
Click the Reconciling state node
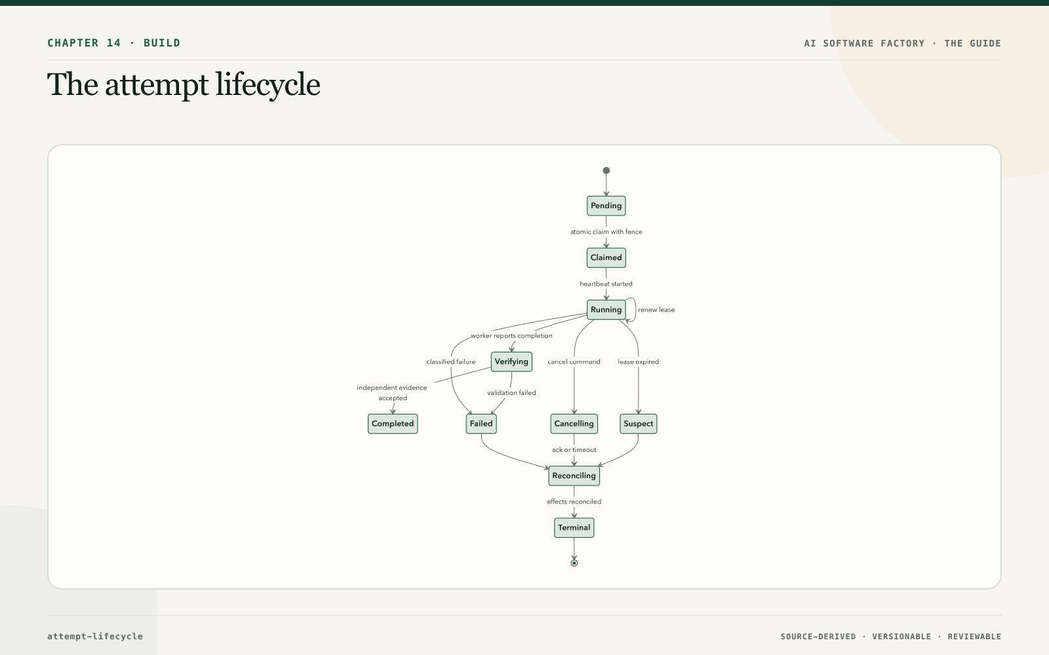[x=574, y=476]
